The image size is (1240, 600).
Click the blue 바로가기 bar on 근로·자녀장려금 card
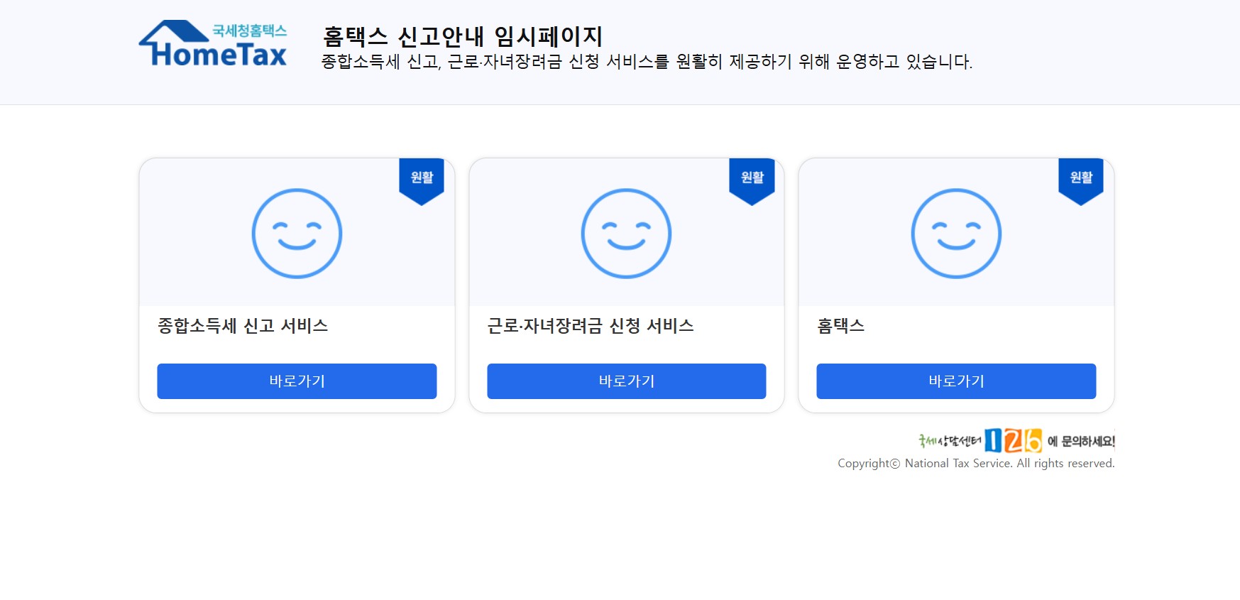tap(625, 381)
